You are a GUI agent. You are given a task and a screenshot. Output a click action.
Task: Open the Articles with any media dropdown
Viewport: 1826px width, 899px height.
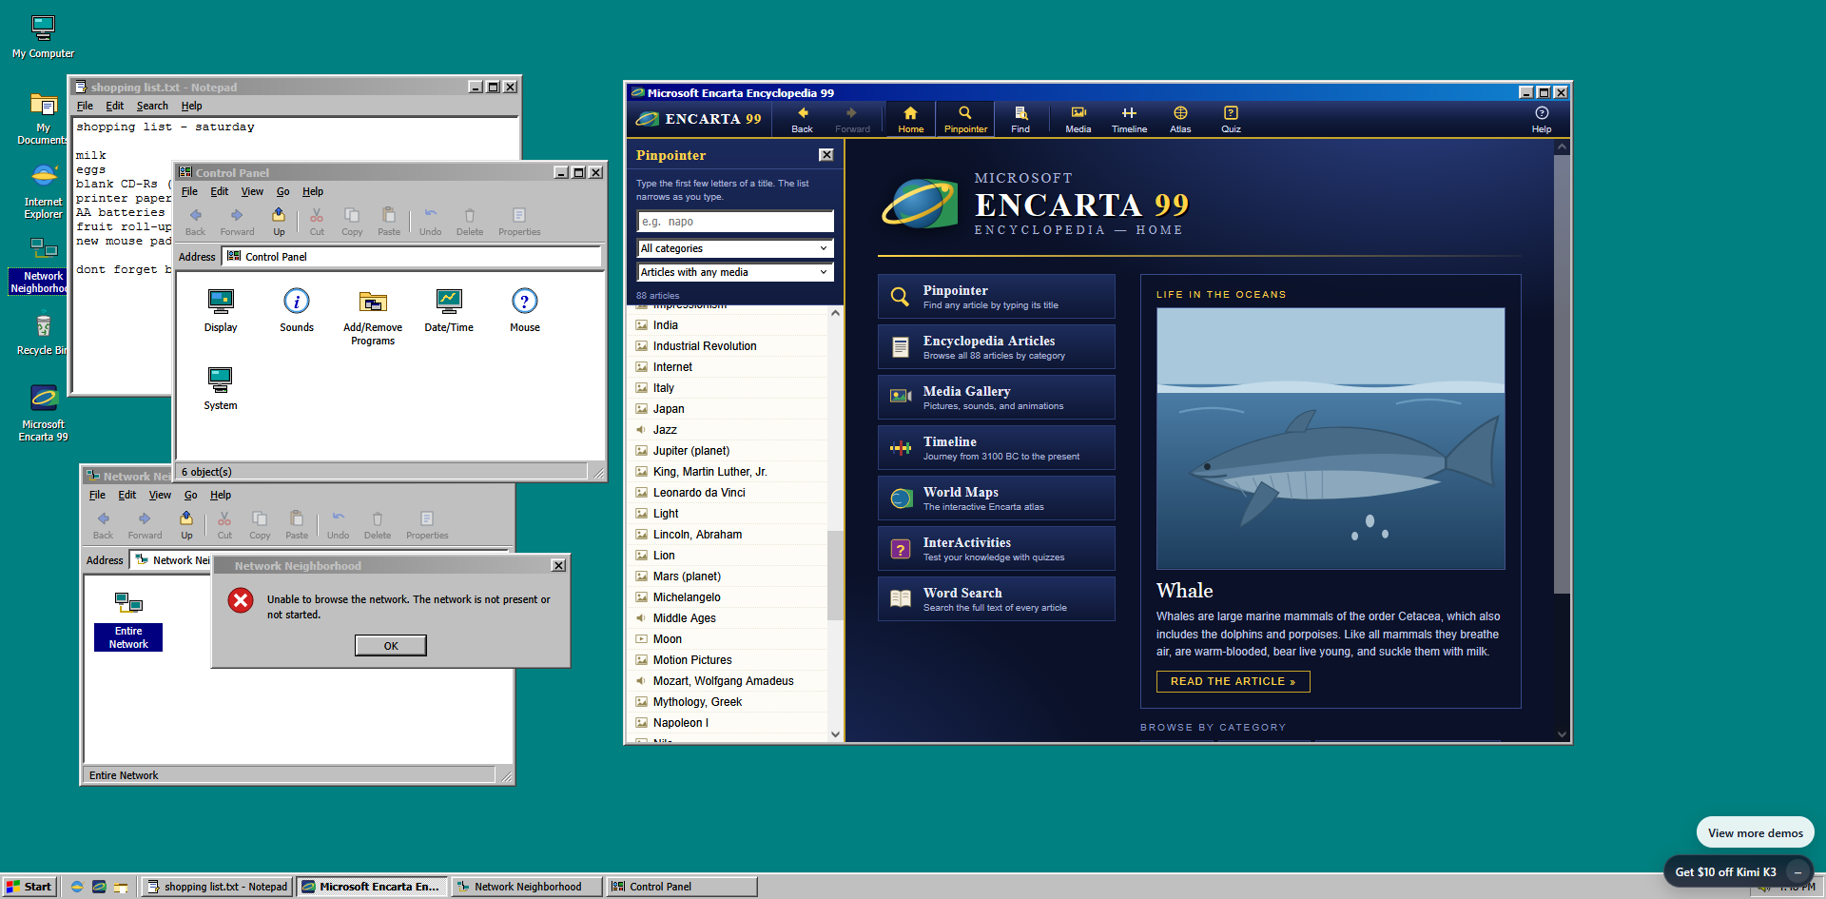tap(735, 272)
